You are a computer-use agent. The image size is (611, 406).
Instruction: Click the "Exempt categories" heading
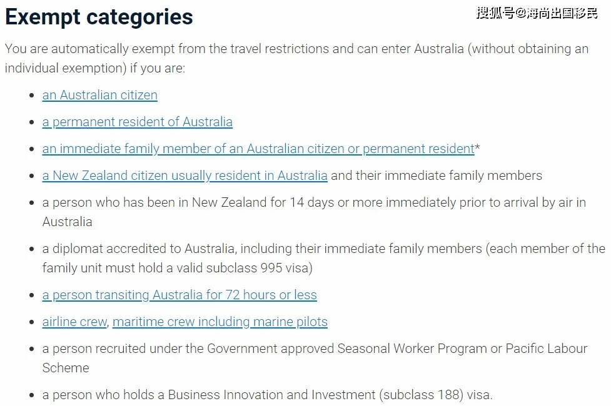pos(99,17)
